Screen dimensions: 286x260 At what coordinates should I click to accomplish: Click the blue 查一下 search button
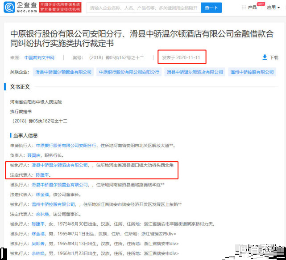pyautogui.click(x=211, y=8)
